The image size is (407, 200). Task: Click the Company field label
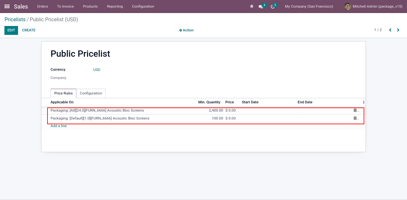[59, 78]
